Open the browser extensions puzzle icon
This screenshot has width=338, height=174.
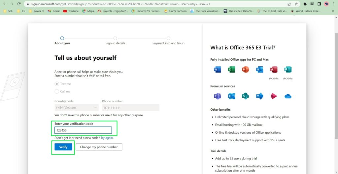(x=305, y=4)
